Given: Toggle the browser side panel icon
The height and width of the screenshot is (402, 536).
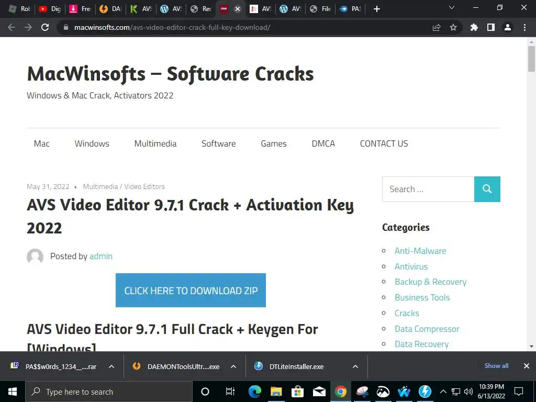Looking at the screenshot, I should click(491, 27).
